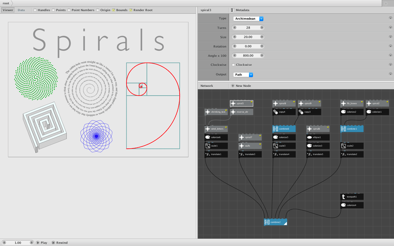Click the copy4 node
This screenshot has height=246, width=394.
[284, 112]
